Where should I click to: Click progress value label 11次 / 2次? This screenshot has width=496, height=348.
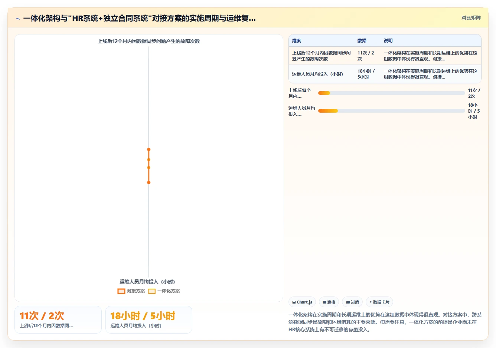coord(474,93)
